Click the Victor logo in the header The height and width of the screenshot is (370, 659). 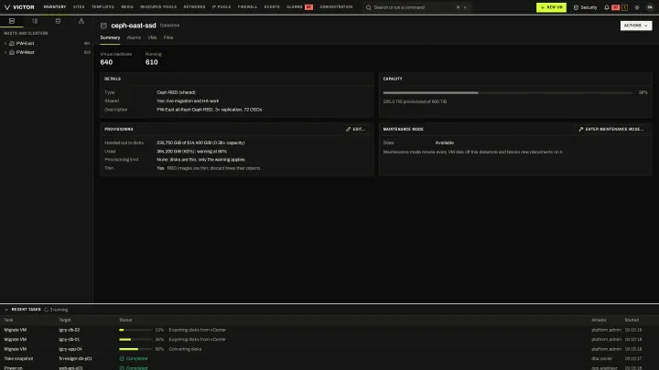(x=19, y=7)
